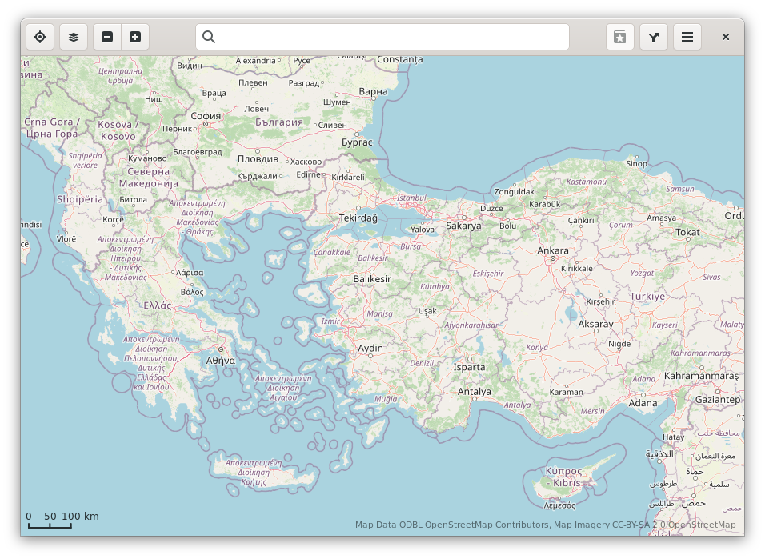
Task: Zoom in with the plus button
Action: pos(135,37)
